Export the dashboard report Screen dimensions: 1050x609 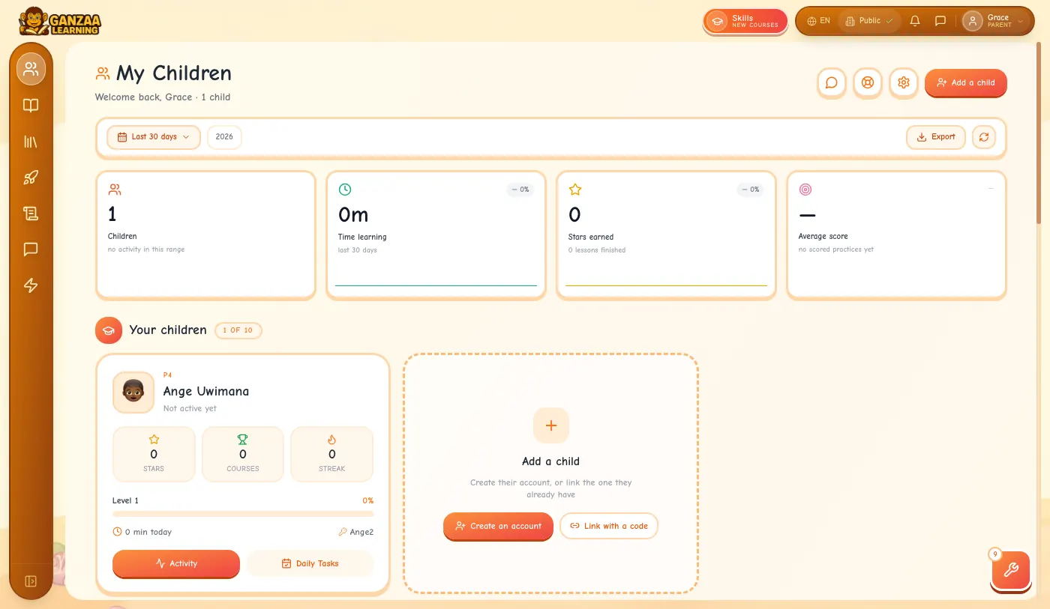click(936, 137)
